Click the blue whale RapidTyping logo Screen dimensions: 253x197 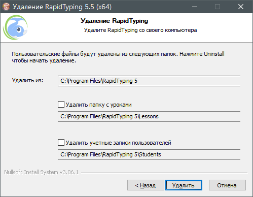(16, 27)
